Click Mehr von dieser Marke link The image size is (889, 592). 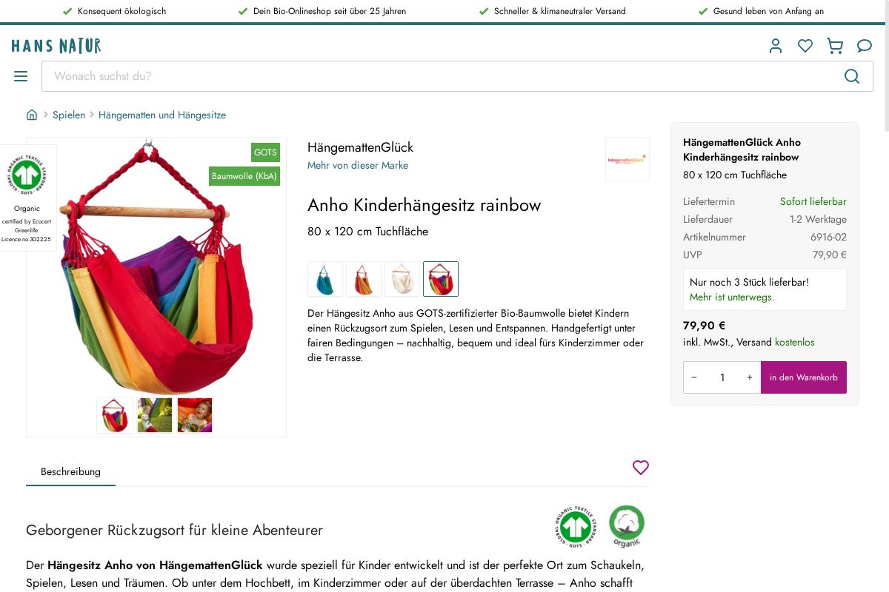[358, 165]
